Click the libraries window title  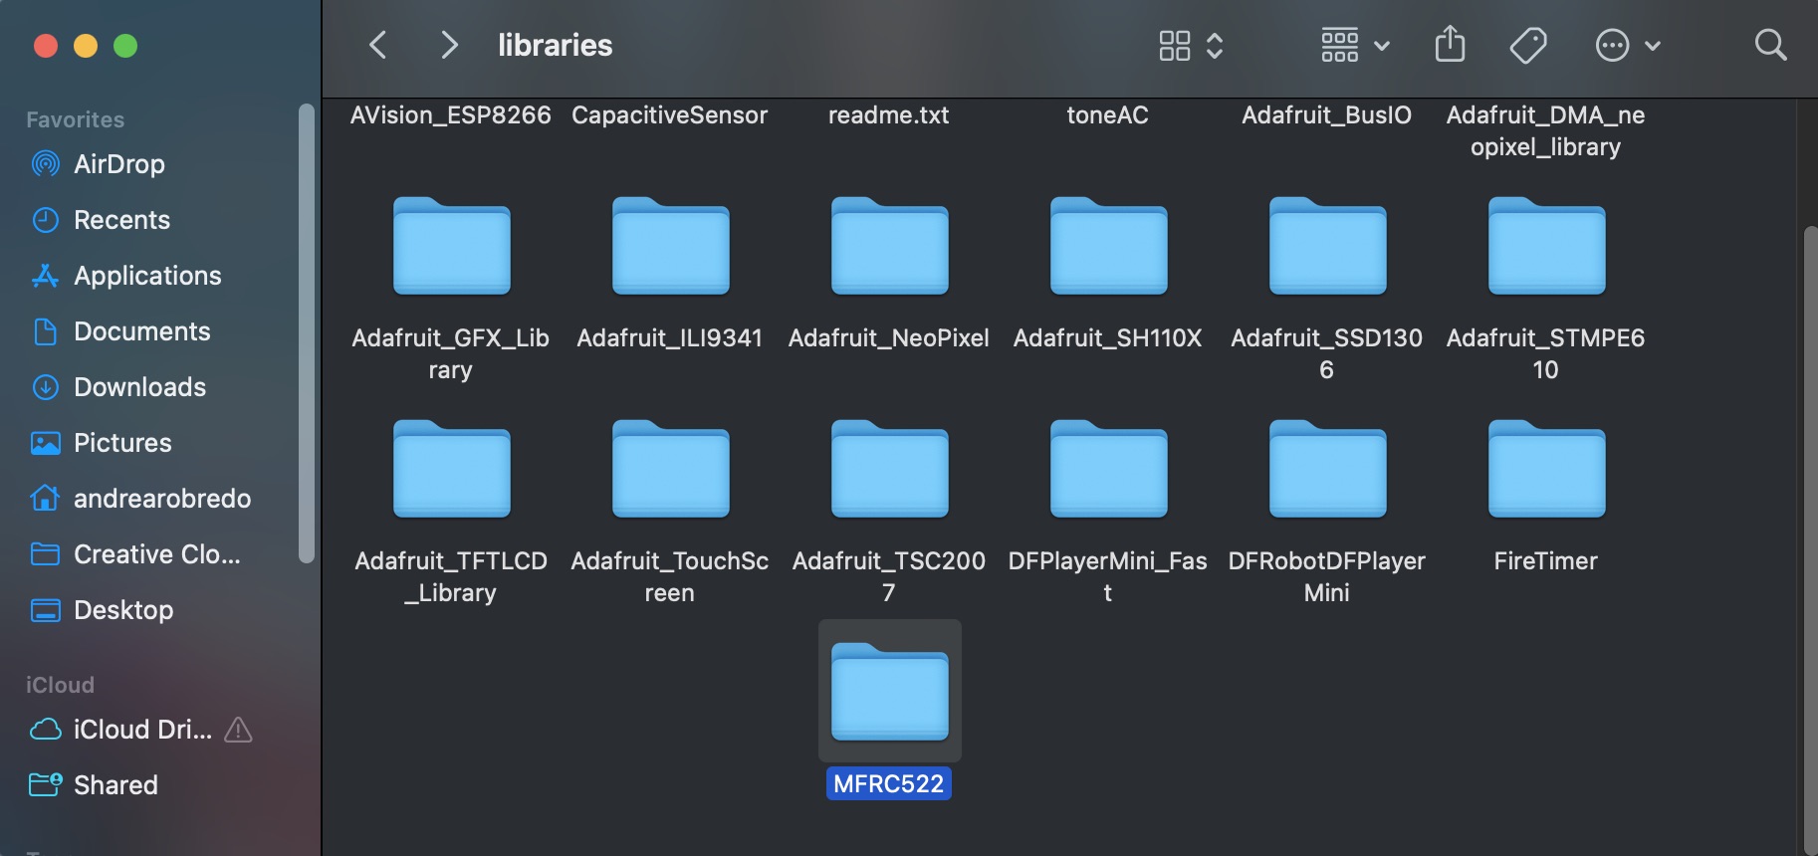pyautogui.click(x=556, y=45)
